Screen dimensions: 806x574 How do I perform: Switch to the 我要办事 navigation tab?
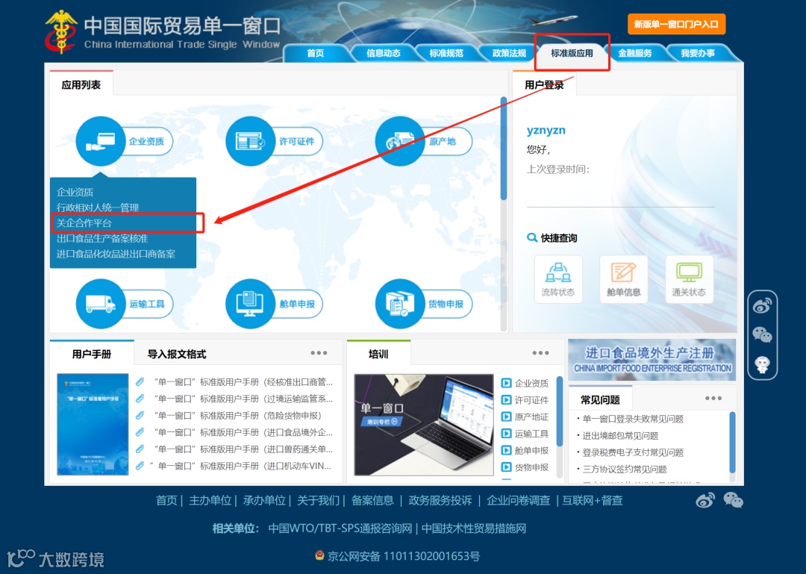click(x=698, y=53)
